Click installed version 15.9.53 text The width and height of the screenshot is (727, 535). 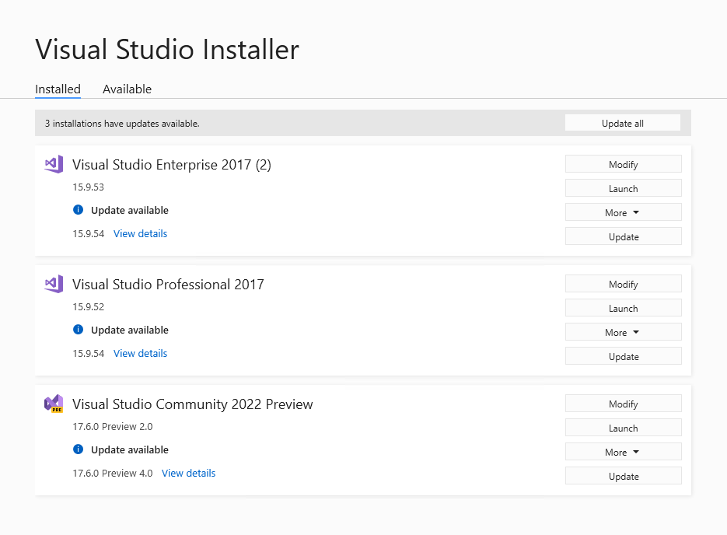(88, 187)
